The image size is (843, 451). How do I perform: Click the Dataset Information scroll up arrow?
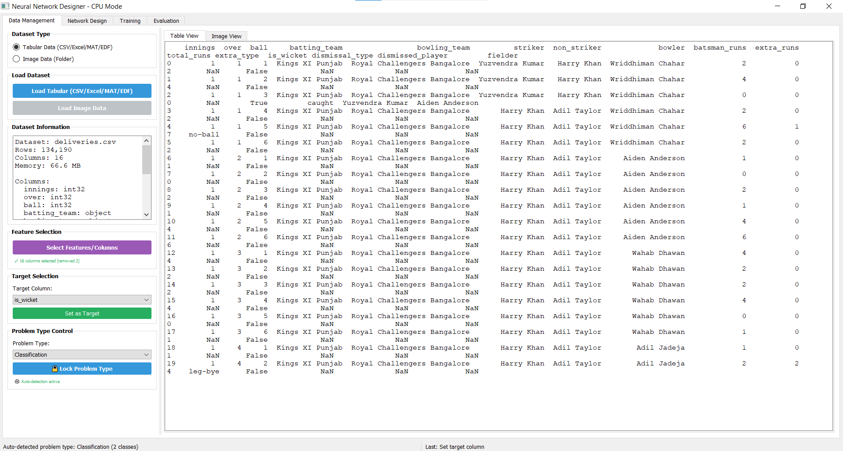[x=147, y=140]
